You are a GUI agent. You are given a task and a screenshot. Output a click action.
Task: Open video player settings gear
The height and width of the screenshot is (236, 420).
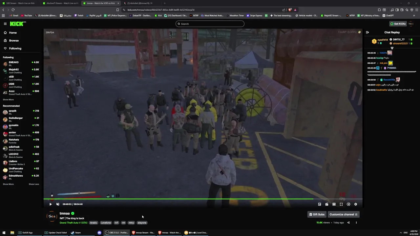(356, 204)
